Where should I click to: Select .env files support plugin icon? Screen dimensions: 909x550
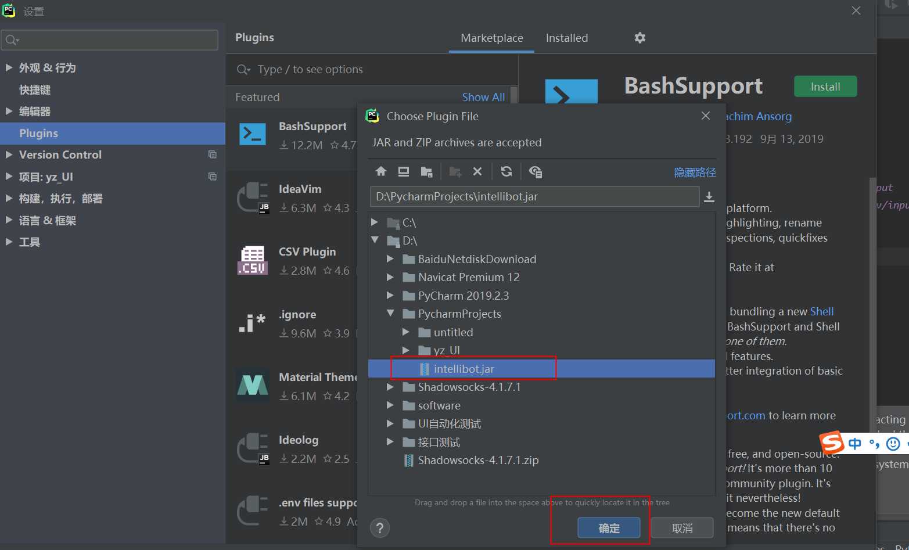253,511
